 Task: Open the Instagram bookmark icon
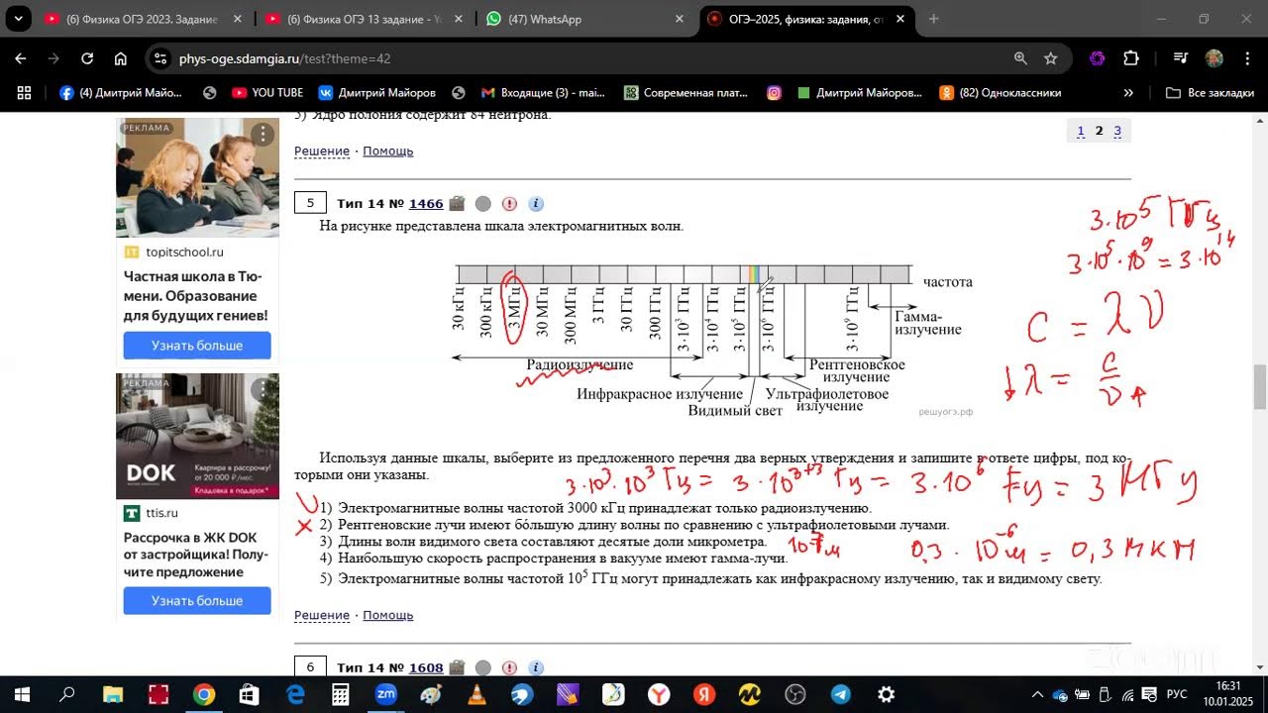coord(774,92)
